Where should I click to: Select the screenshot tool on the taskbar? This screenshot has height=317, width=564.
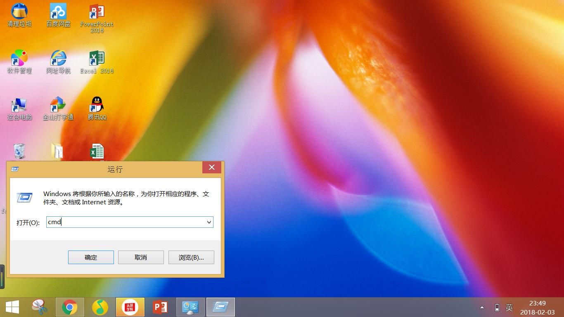coord(40,307)
